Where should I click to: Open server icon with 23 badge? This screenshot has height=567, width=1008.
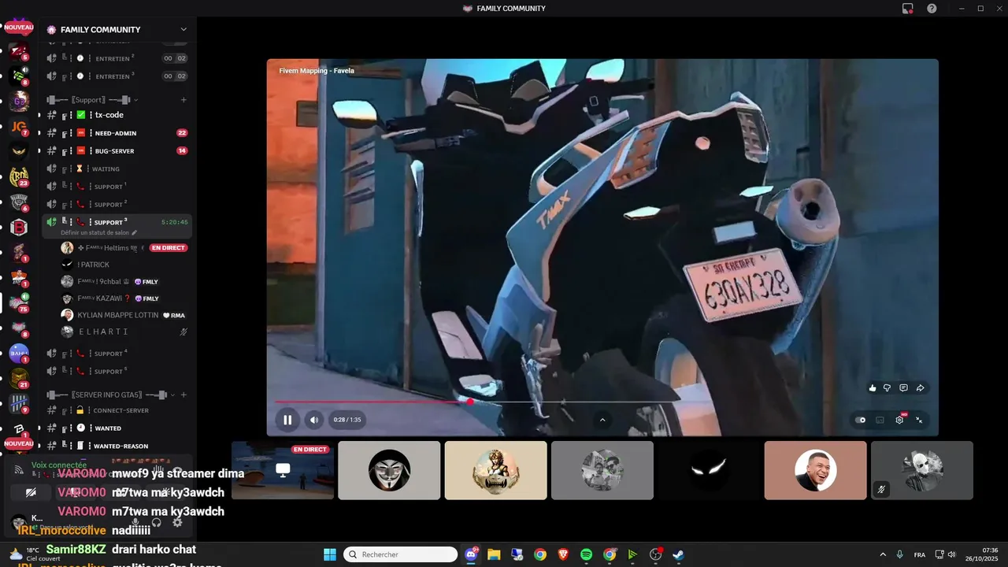click(19, 176)
